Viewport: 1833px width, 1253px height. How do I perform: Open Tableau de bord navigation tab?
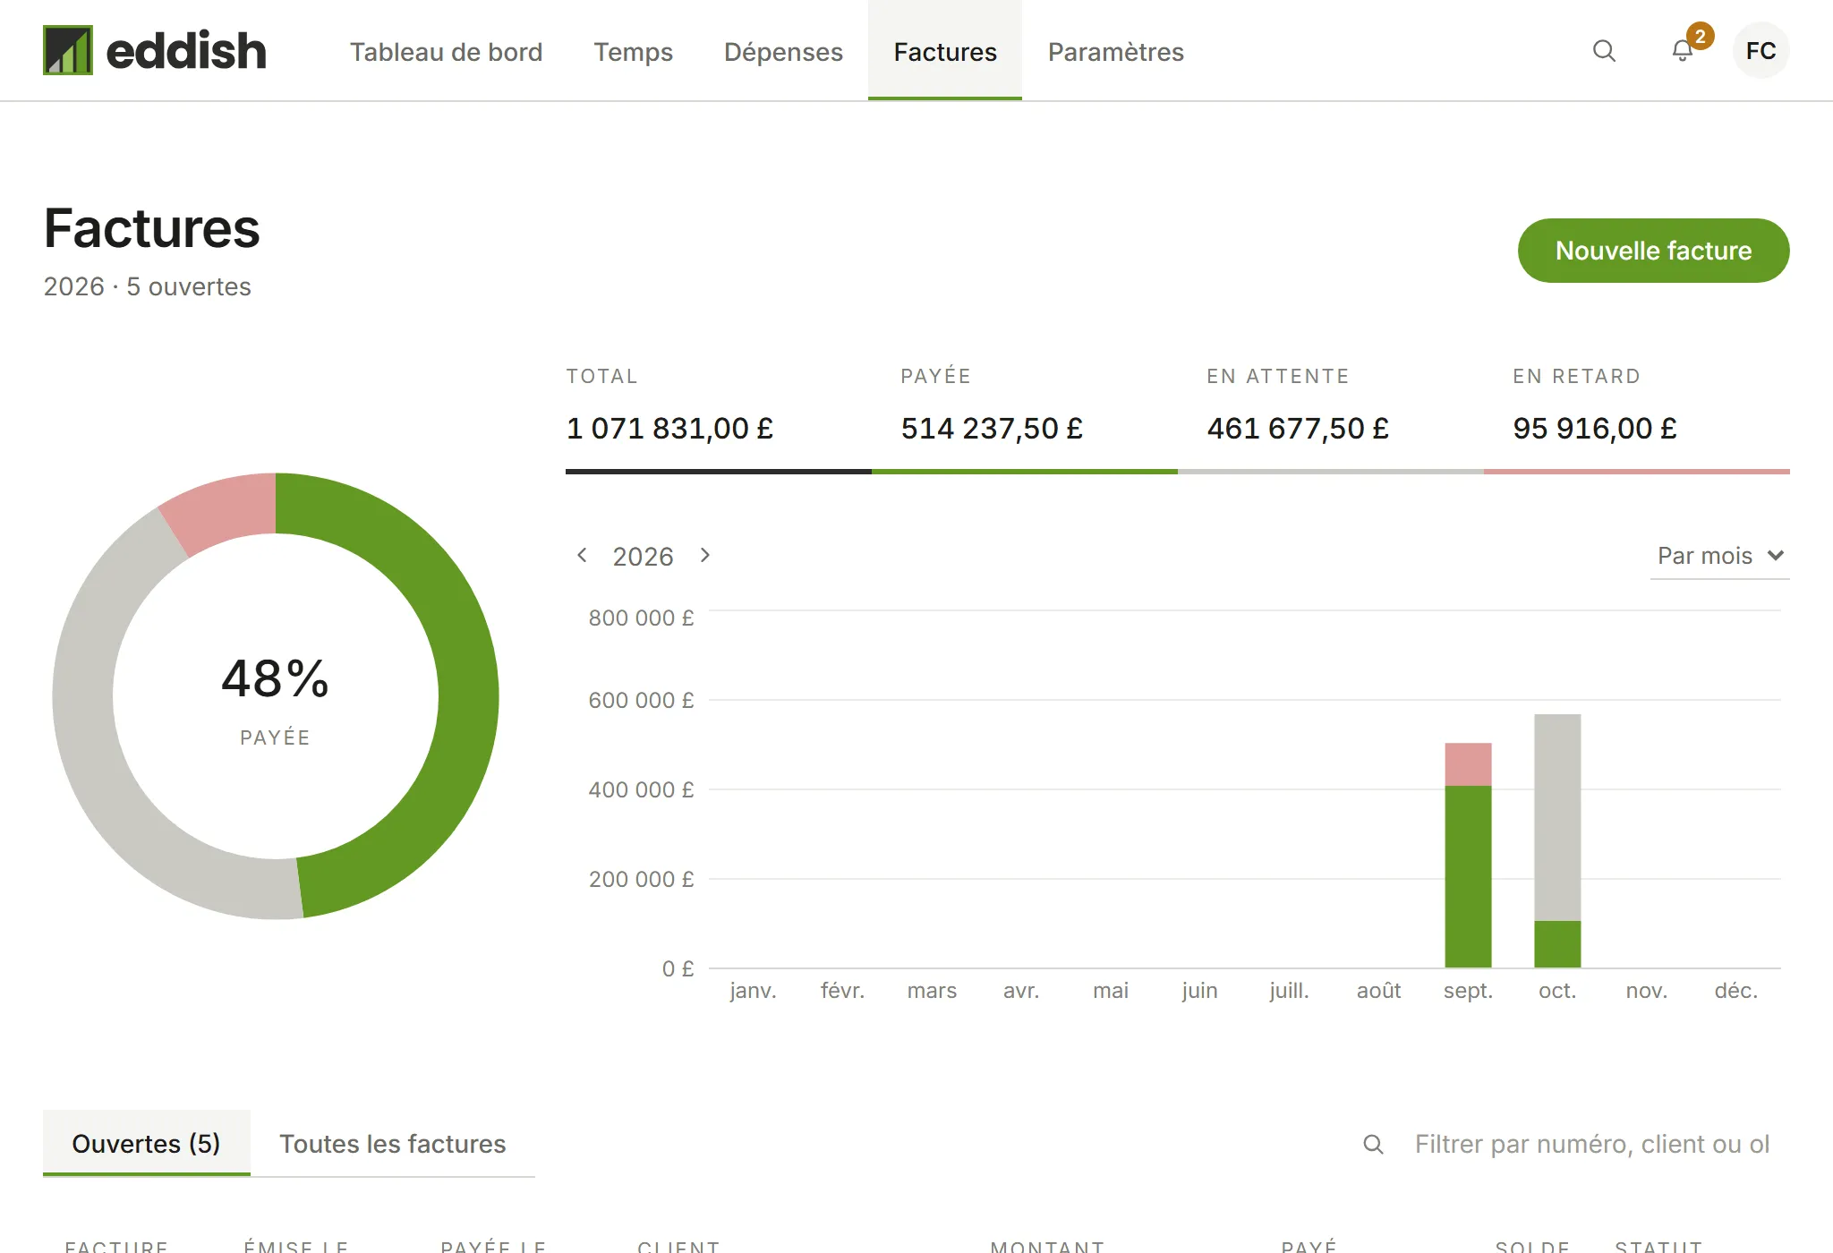point(446,51)
